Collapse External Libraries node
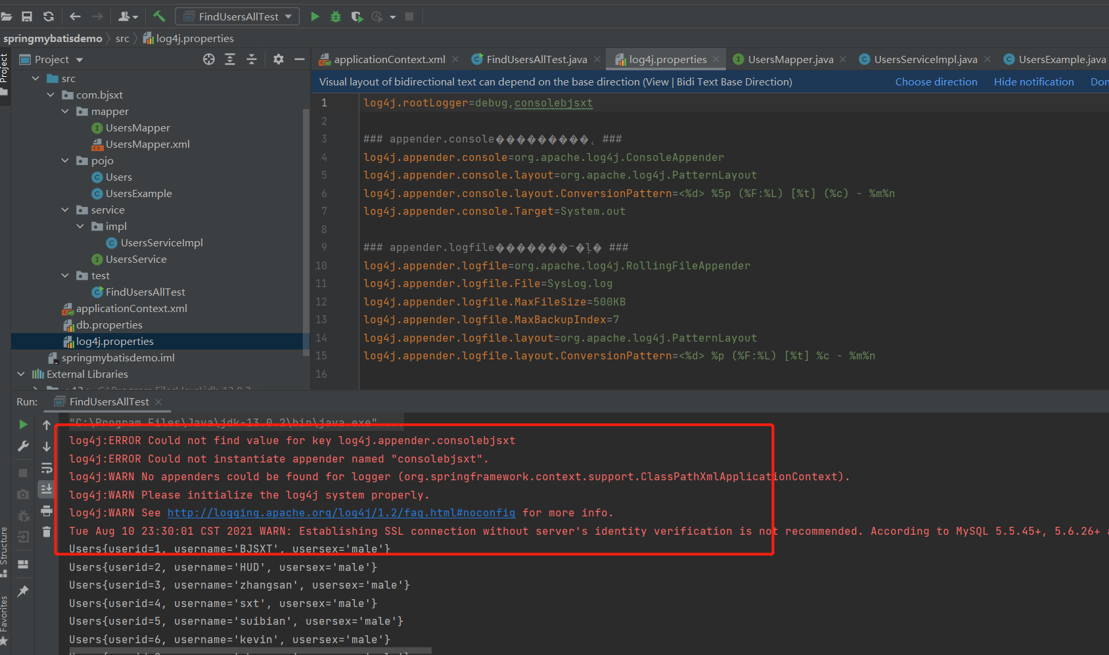1109x655 pixels. tap(21, 374)
